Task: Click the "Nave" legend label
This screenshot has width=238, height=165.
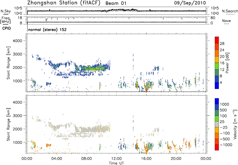Action: 226,21
